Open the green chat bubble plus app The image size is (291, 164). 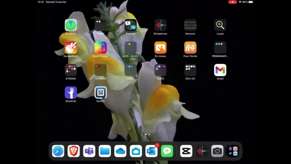[167, 151]
